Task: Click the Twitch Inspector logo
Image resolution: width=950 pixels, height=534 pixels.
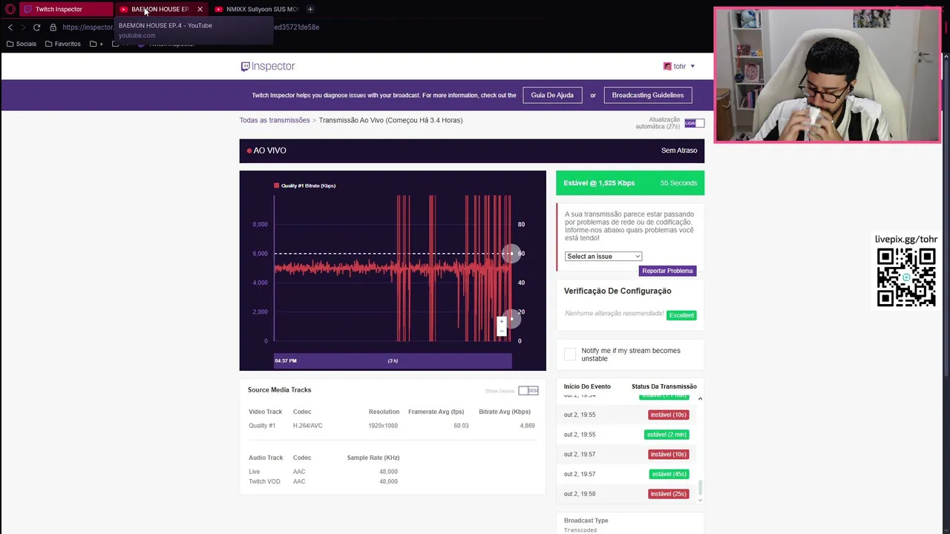Action: [x=268, y=66]
